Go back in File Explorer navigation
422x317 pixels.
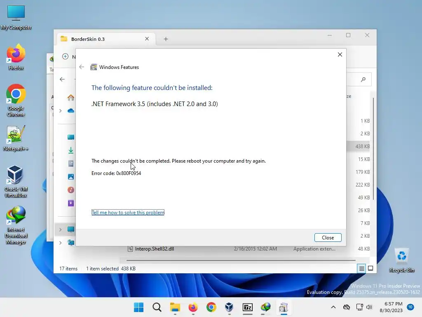[x=62, y=79]
